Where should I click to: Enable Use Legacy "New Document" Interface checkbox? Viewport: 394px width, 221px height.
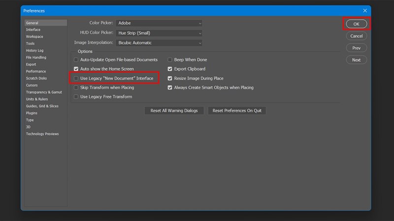(76, 79)
